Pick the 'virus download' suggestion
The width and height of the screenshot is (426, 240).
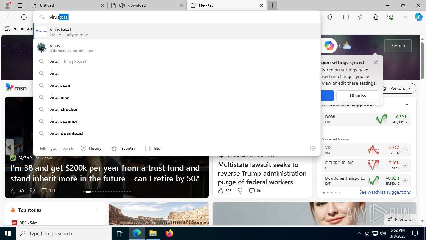tap(177, 133)
